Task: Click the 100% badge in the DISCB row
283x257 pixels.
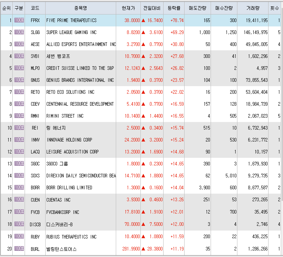Action: pyautogui.click(x=19, y=224)
